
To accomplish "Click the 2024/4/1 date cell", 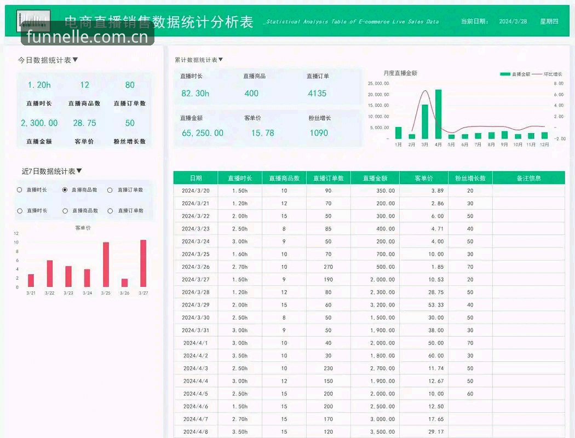I will coord(196,343).
